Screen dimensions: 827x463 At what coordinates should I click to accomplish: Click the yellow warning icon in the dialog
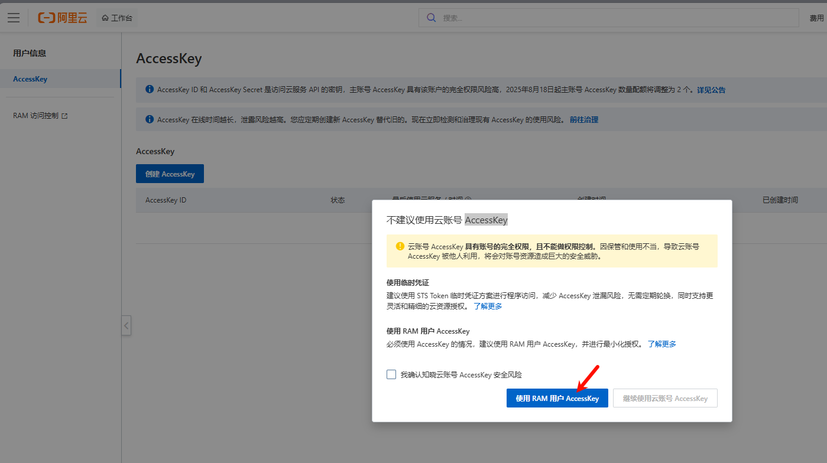[400, 246]
